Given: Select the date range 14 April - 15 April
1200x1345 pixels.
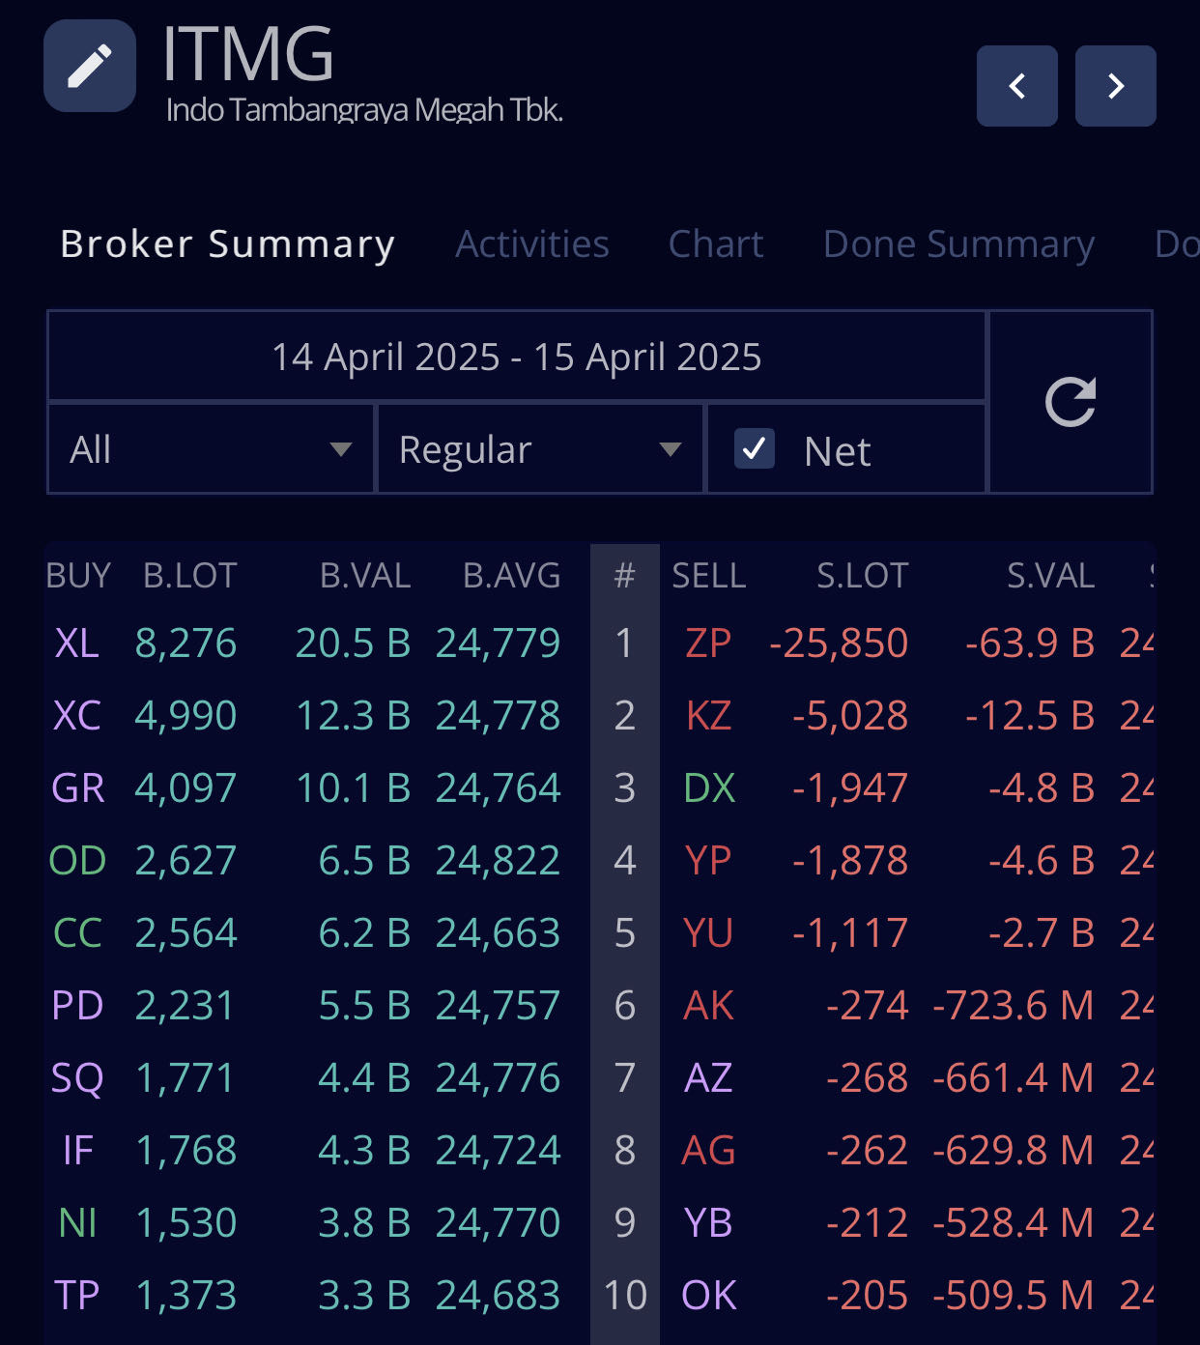Looking at the screenshot, I should 516,357.
